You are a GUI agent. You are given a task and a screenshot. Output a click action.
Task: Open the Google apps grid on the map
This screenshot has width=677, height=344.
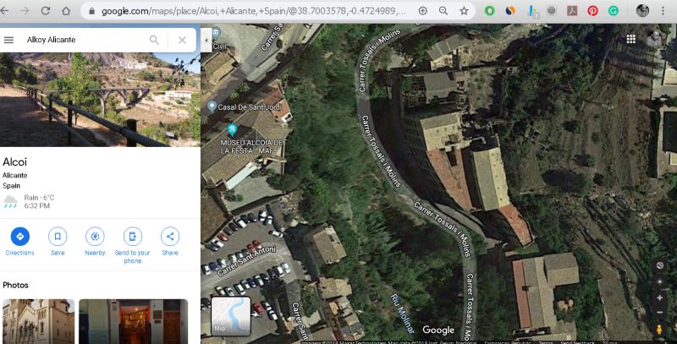pyautogui.click(x=630, y=39)
